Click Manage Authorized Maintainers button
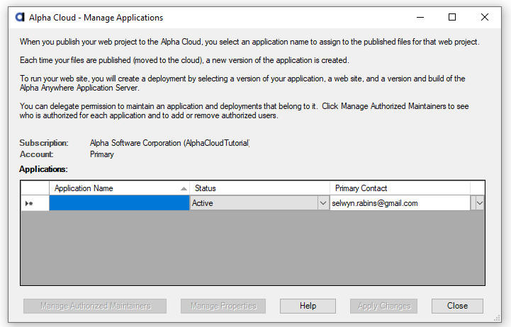The image size is (511, 327). (95, 306)
